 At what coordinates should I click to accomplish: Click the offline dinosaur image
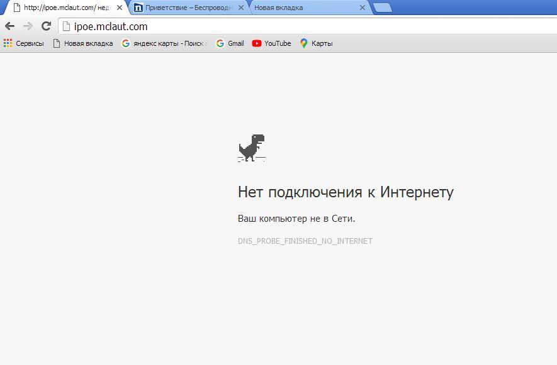click(x=252, y=148)
